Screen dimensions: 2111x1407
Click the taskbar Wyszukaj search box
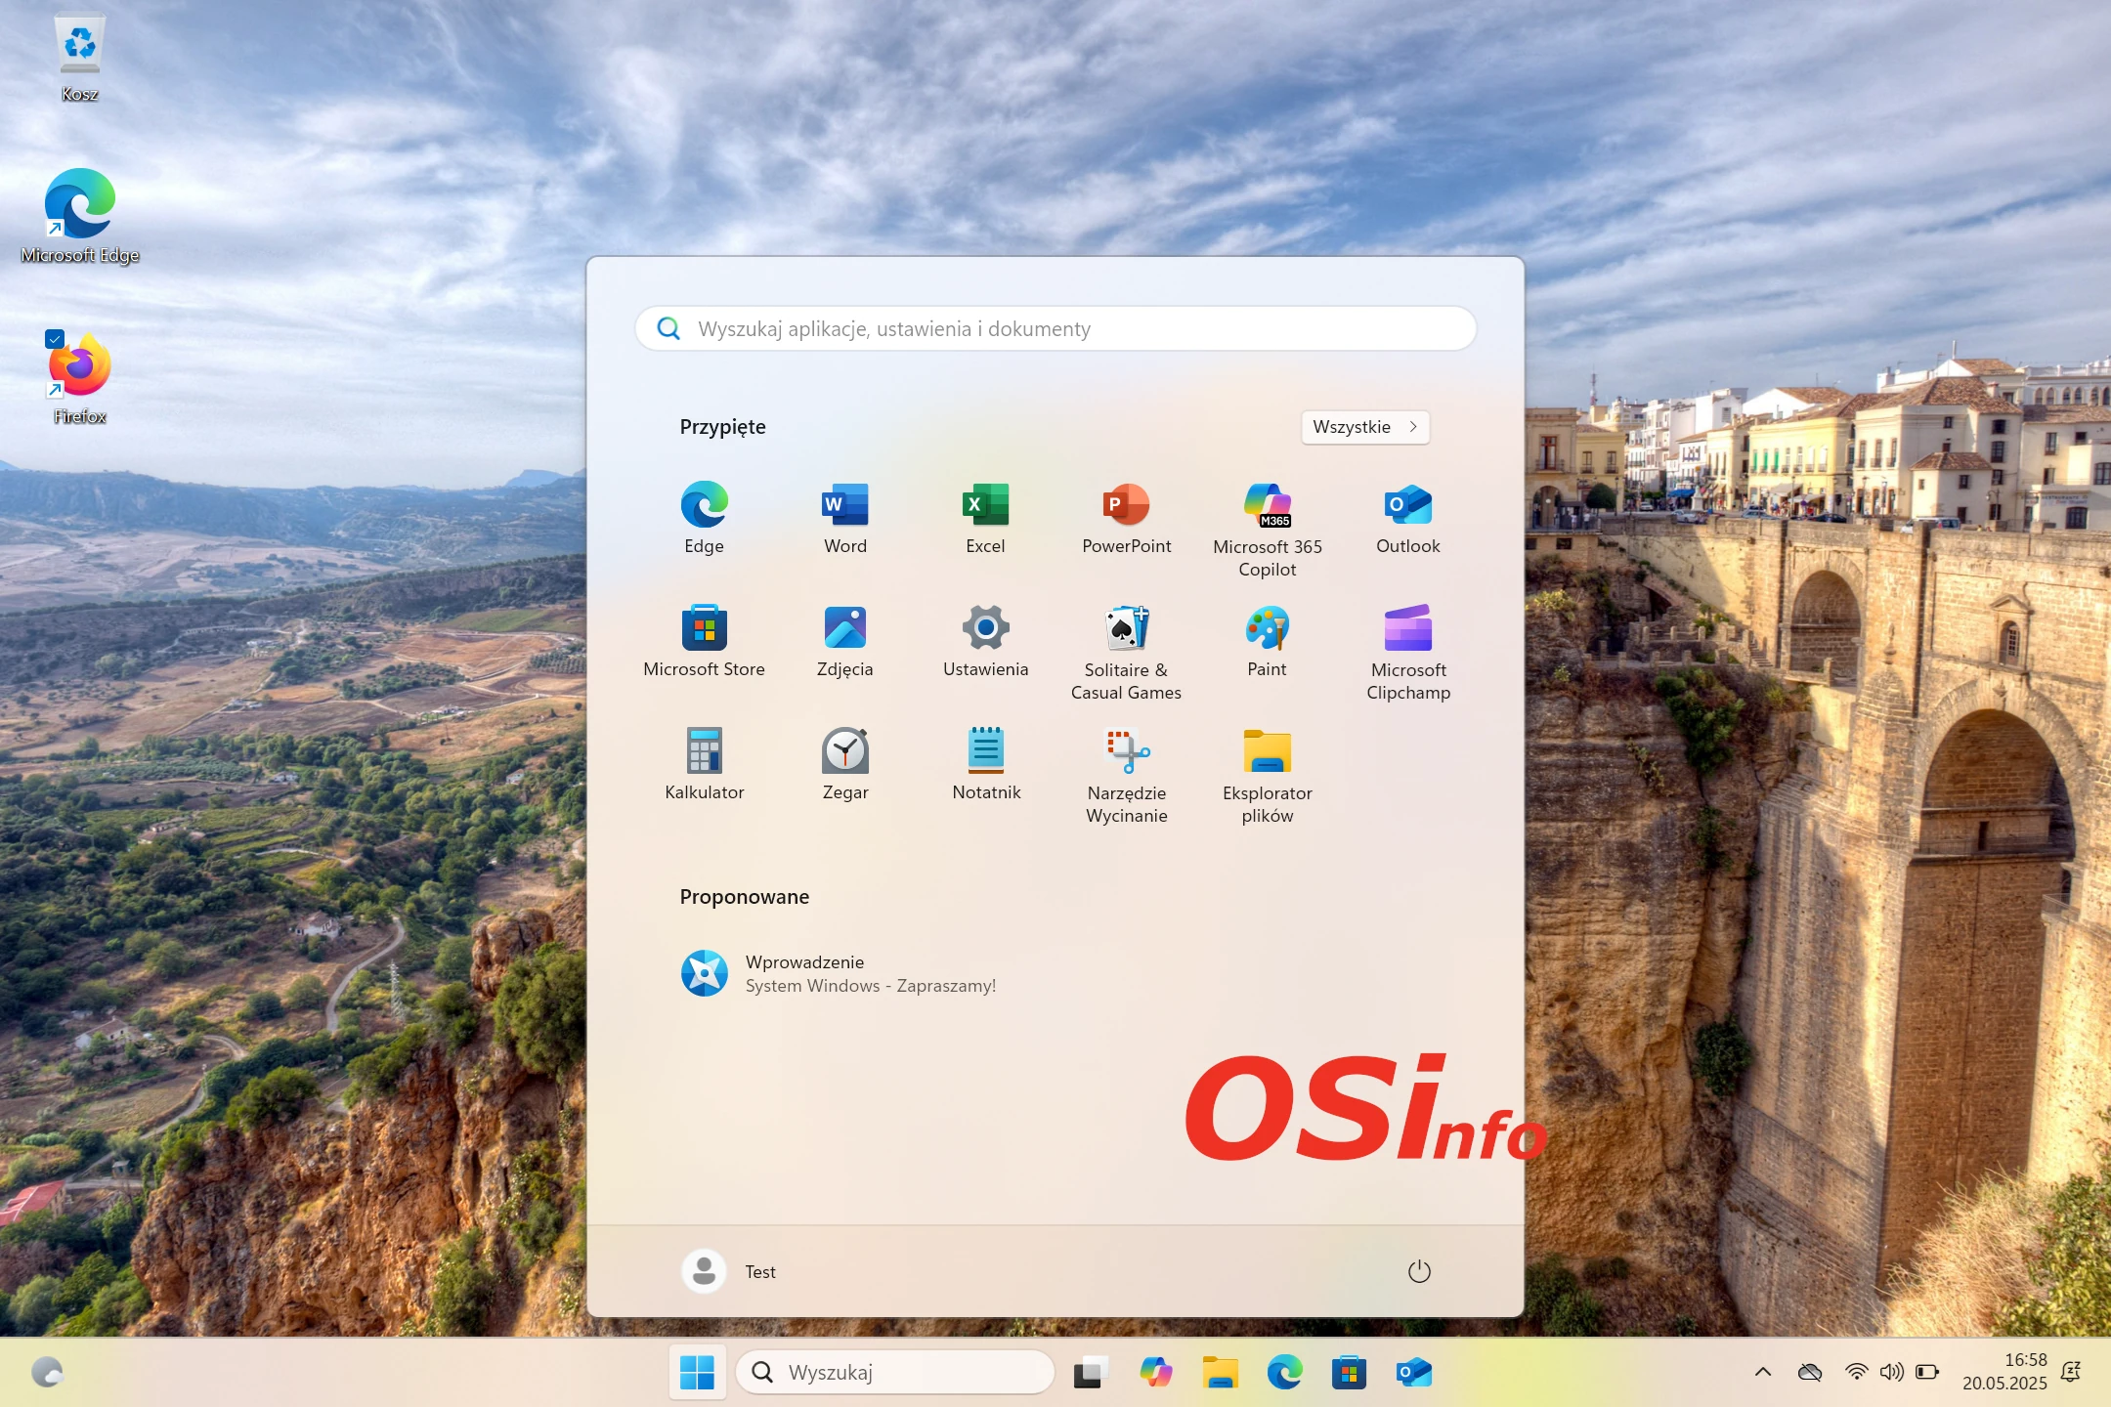(x=894, y=1373)
